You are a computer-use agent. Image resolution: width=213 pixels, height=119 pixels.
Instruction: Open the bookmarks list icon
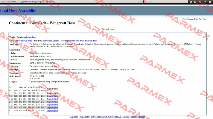pos(195,1)
